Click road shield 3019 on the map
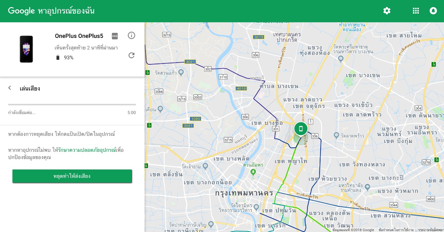The image size is (444, 232). click(x=258, y=37)
